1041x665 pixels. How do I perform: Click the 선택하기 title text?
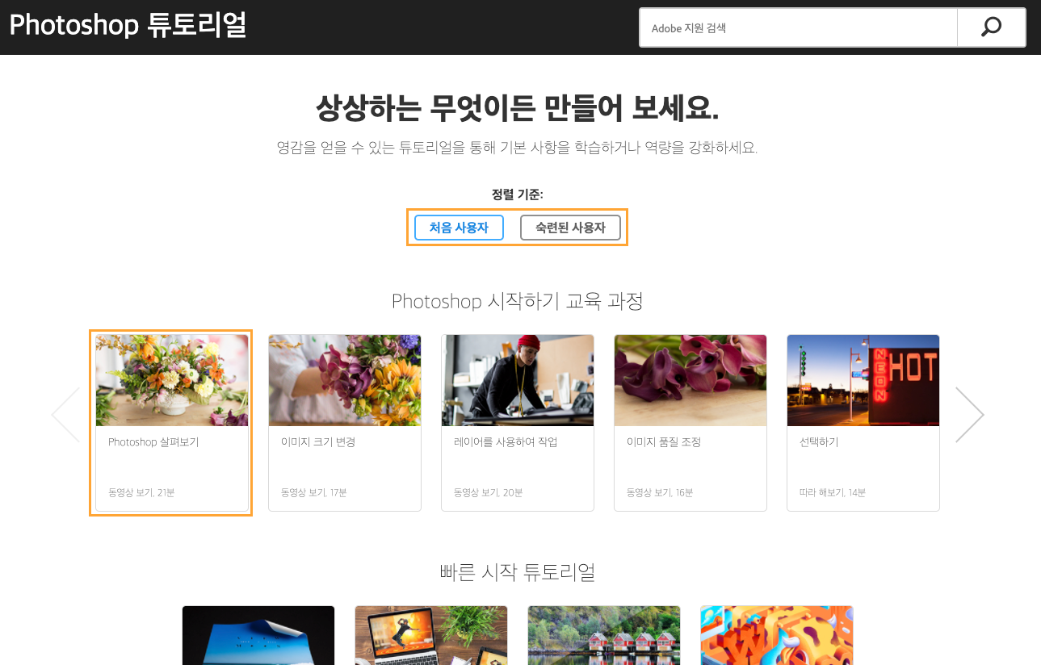pos(819,442)
